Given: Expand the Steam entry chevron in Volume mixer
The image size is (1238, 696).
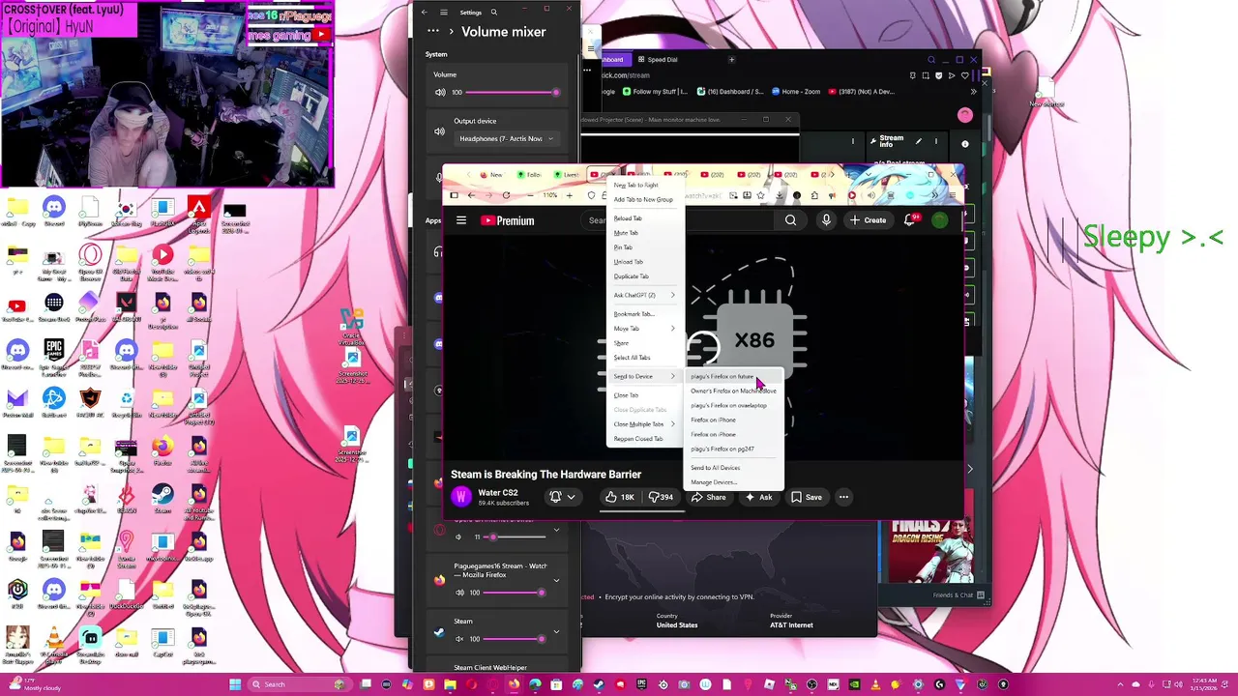Looking at the screenshot, I should pos(556,634).
